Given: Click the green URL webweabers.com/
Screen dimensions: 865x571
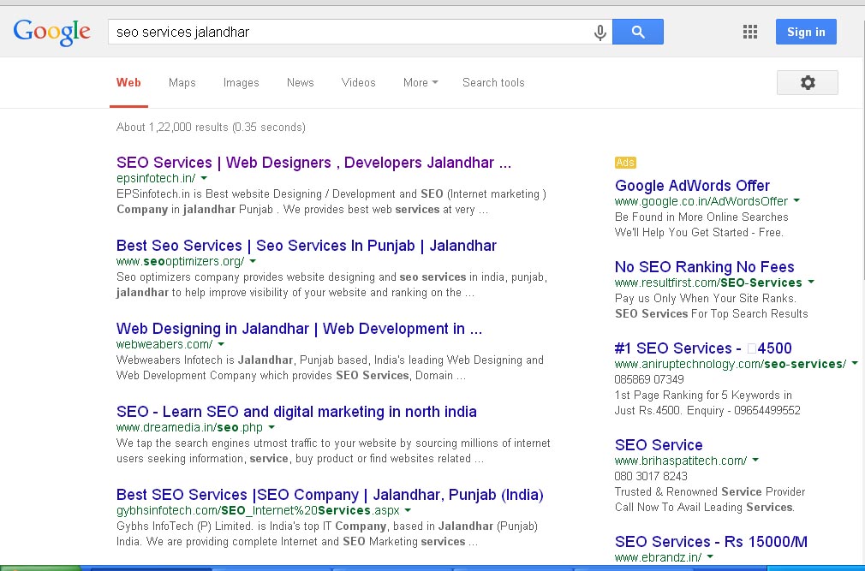Looking at the screenshot, I should click(x=164, y=344).
